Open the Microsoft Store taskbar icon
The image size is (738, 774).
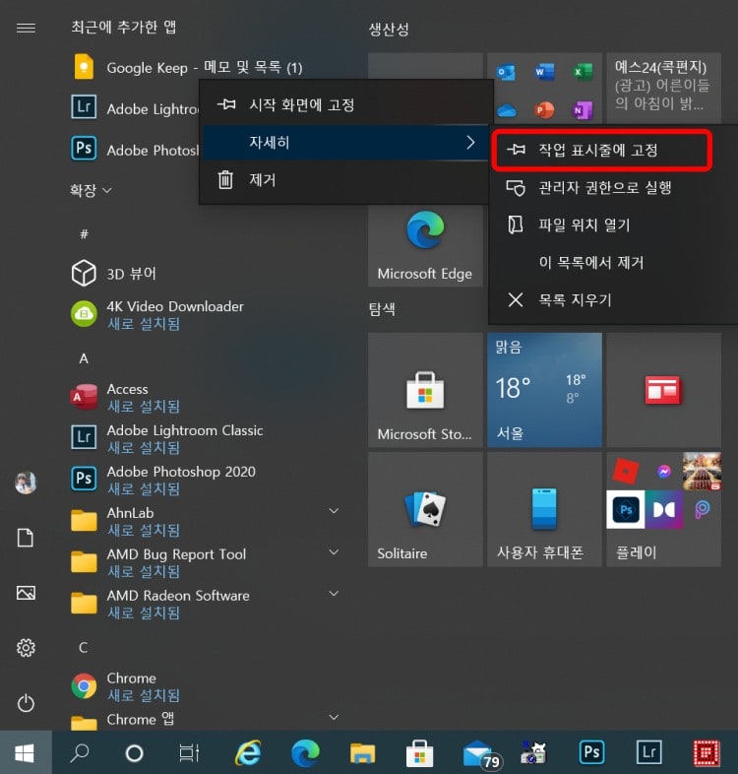pos(420,753)
